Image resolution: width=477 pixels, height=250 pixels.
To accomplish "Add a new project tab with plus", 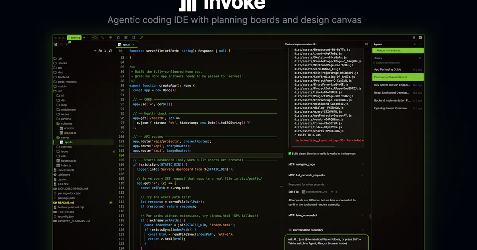I will coord(84,38).
